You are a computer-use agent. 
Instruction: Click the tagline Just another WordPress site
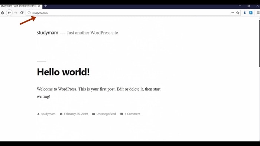click(92, 33)
